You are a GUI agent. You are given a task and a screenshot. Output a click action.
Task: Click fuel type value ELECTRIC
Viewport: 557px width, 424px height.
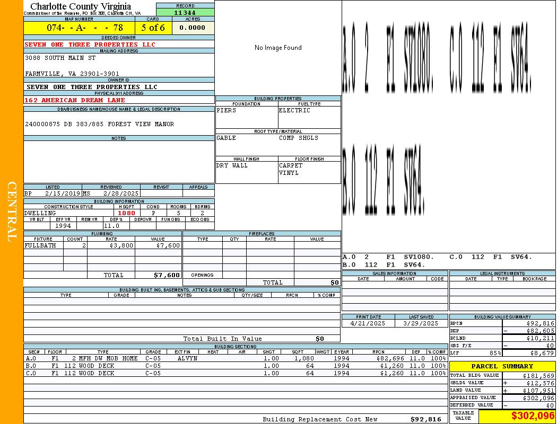coord(294,110)
